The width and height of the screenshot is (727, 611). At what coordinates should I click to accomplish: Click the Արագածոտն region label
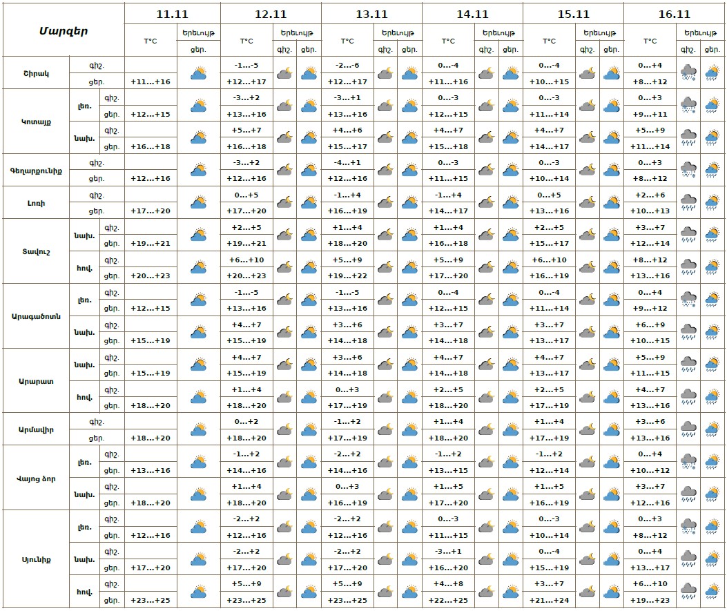click(x=36, y=316)
